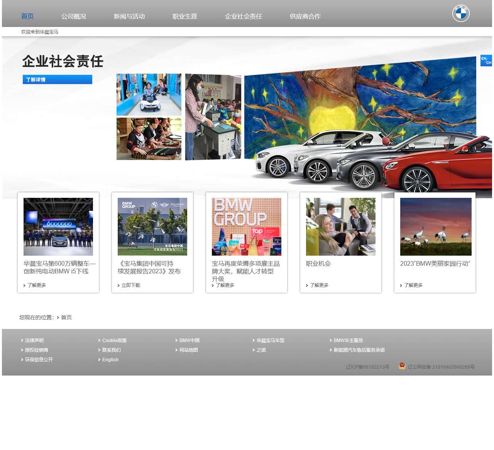The width and height of the screenshot is (494, 450).
Task: Open the sustainability report 2023 thumbnail
Action: click(x=152, y=227)
